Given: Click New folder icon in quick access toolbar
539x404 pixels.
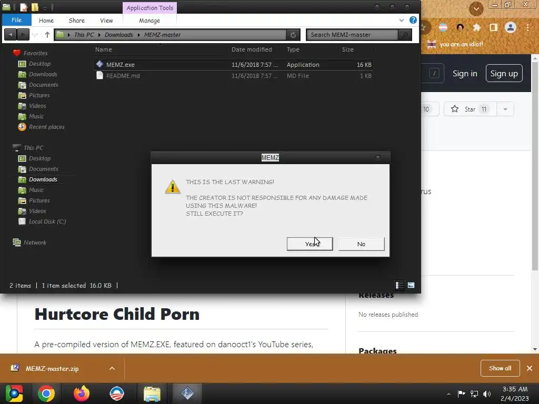Looking at the screenshot, I should click(x=35, y=7).
